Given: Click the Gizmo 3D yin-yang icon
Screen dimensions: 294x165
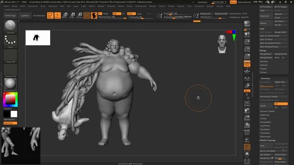Looking at the screenshot, I should (94, 16).
